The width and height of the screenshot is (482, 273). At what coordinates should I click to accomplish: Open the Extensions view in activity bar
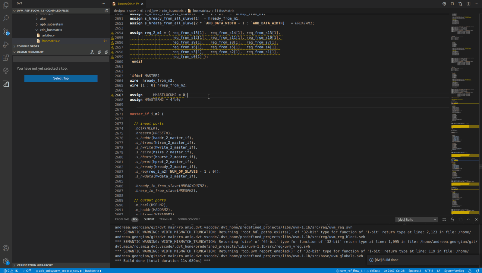pos(6,58)
